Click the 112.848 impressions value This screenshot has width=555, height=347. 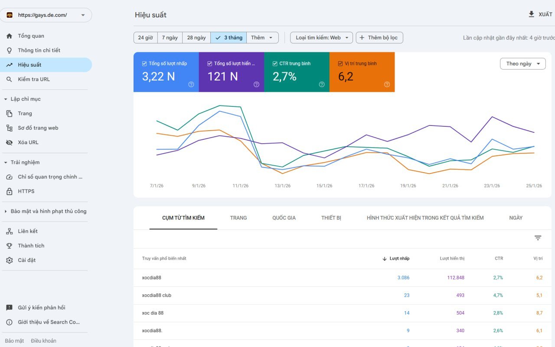pos(456,278)
